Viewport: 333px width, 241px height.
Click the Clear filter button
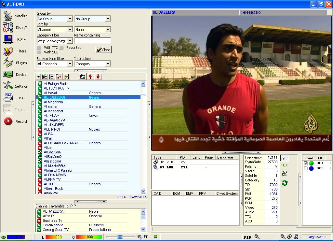pos(103,50)
